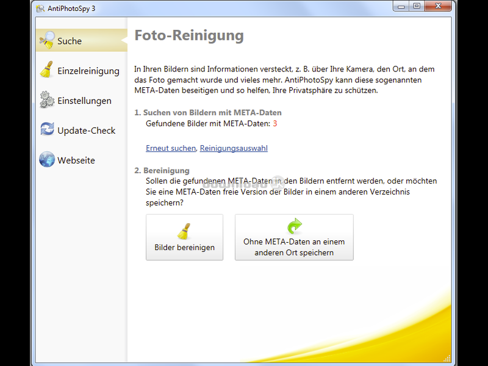Viewport: 488px width, 366px height.
Task: Click Ohne META-Daten an einem anderen Ort speichern
Action: [294, 237]
